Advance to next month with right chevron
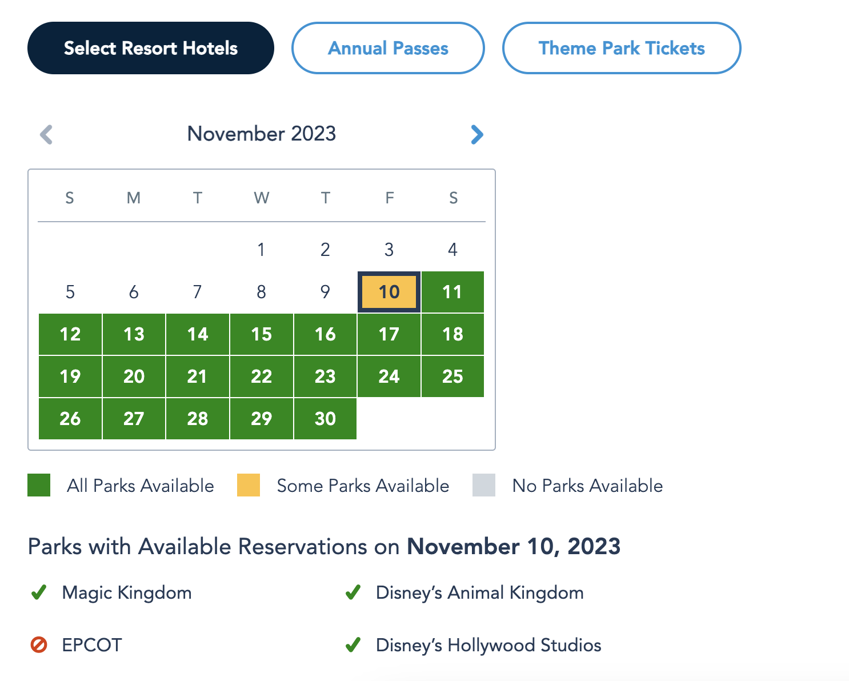 (x=477, y=135)
